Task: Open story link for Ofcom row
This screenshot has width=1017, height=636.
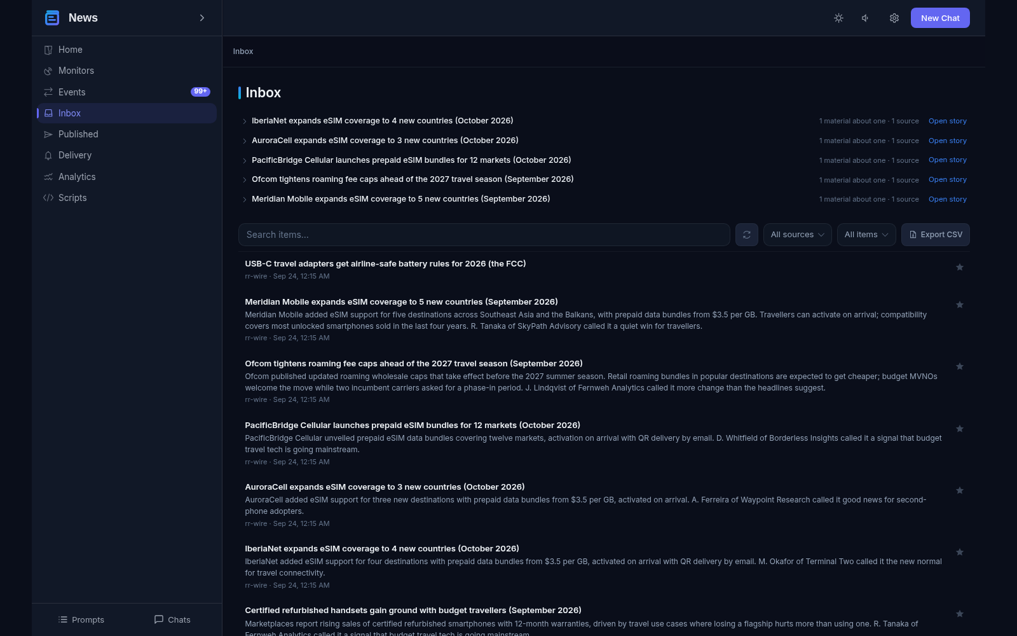Action: click(947, 179)
